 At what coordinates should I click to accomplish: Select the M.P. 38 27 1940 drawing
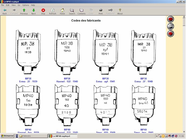click(x=144, y=52)
